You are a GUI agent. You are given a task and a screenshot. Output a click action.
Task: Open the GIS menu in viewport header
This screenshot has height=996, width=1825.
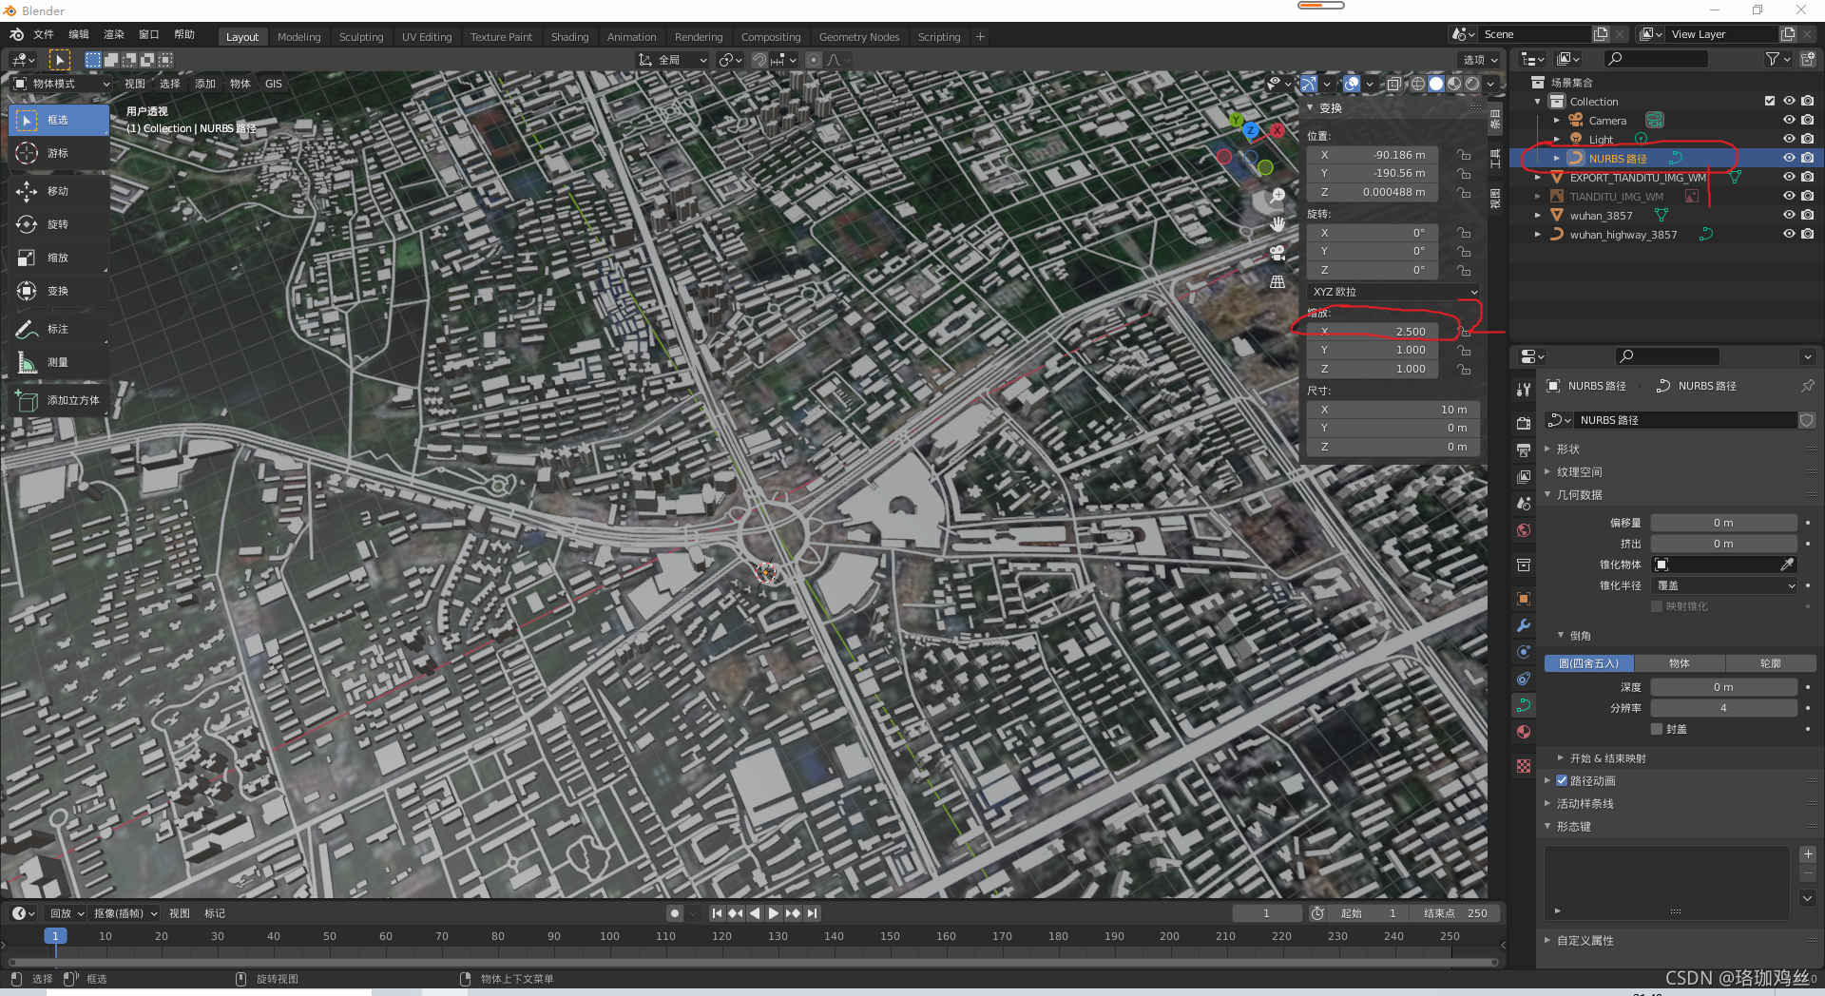click(274, 84)
